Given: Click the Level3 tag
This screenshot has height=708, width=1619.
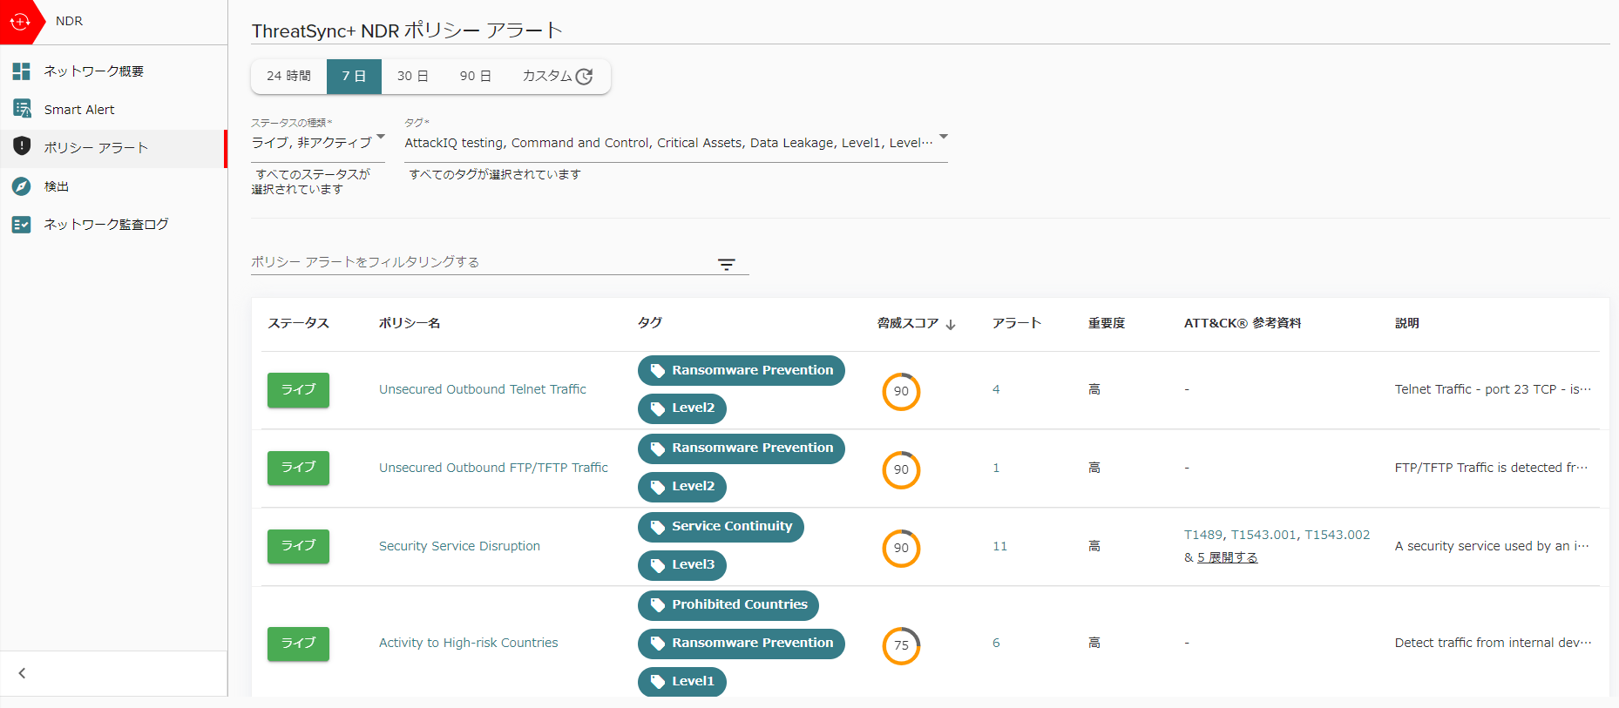Looking at the screenshot, I should pos(682,564).
